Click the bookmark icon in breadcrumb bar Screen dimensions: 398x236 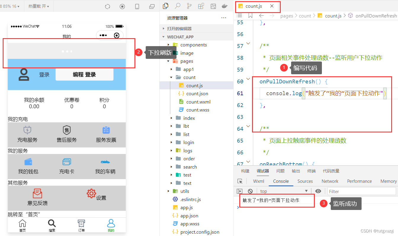[251, 16]
